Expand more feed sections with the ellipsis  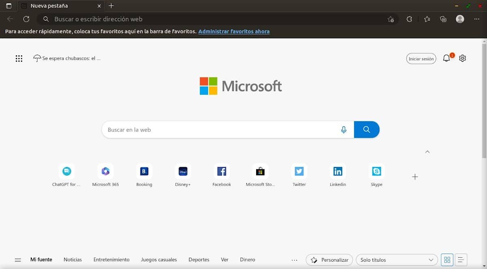(294, 260)
